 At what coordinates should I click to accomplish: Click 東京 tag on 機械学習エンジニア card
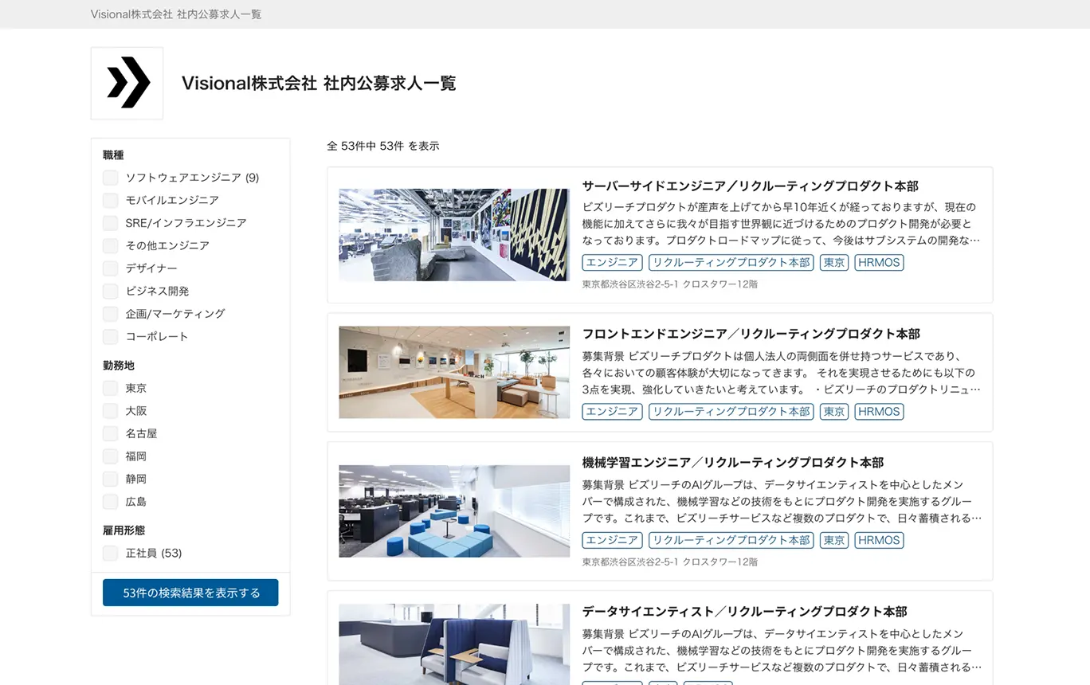[x=834, y=540]
